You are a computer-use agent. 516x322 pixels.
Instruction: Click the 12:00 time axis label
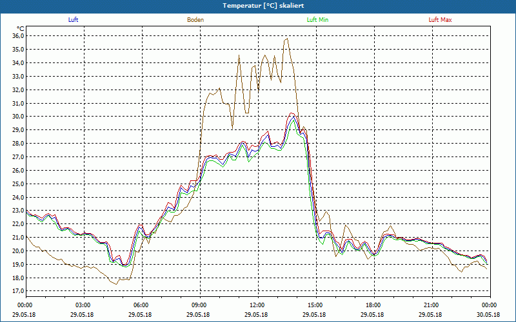(x=258, y=305)
